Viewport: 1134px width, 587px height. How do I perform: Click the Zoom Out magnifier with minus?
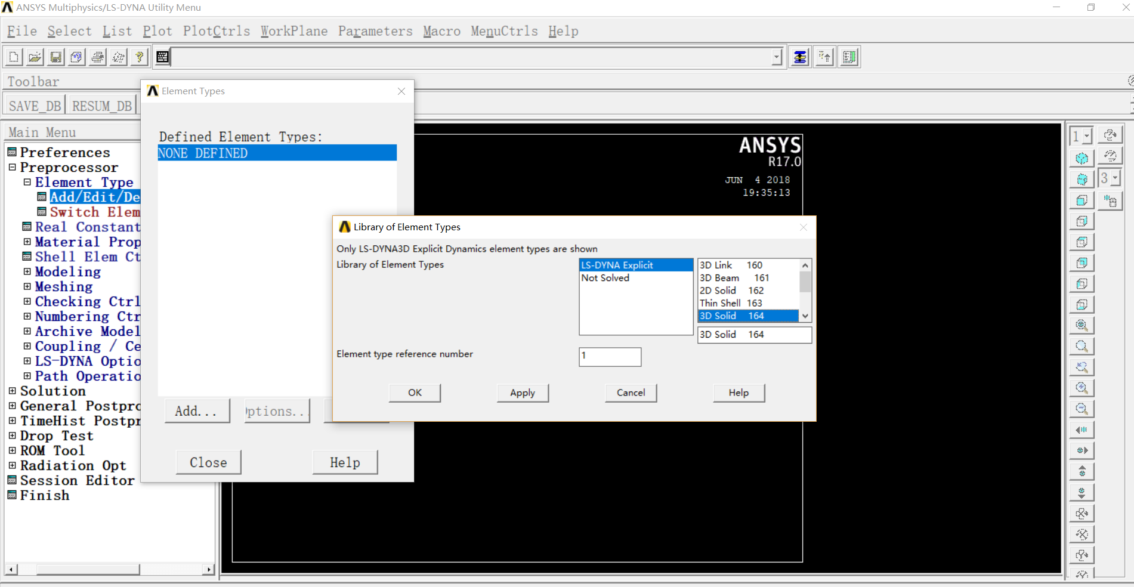click(x=1082, y=409)
